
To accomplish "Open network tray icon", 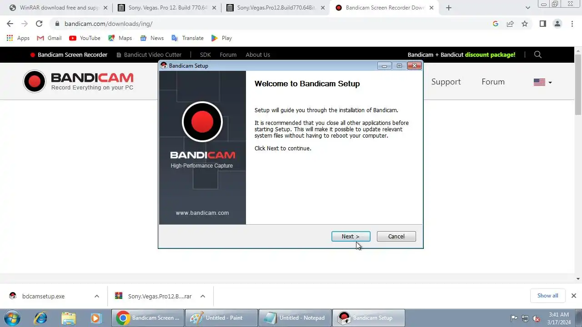I will (525, 318).
